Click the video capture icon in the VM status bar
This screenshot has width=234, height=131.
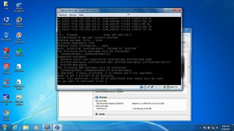159,87
